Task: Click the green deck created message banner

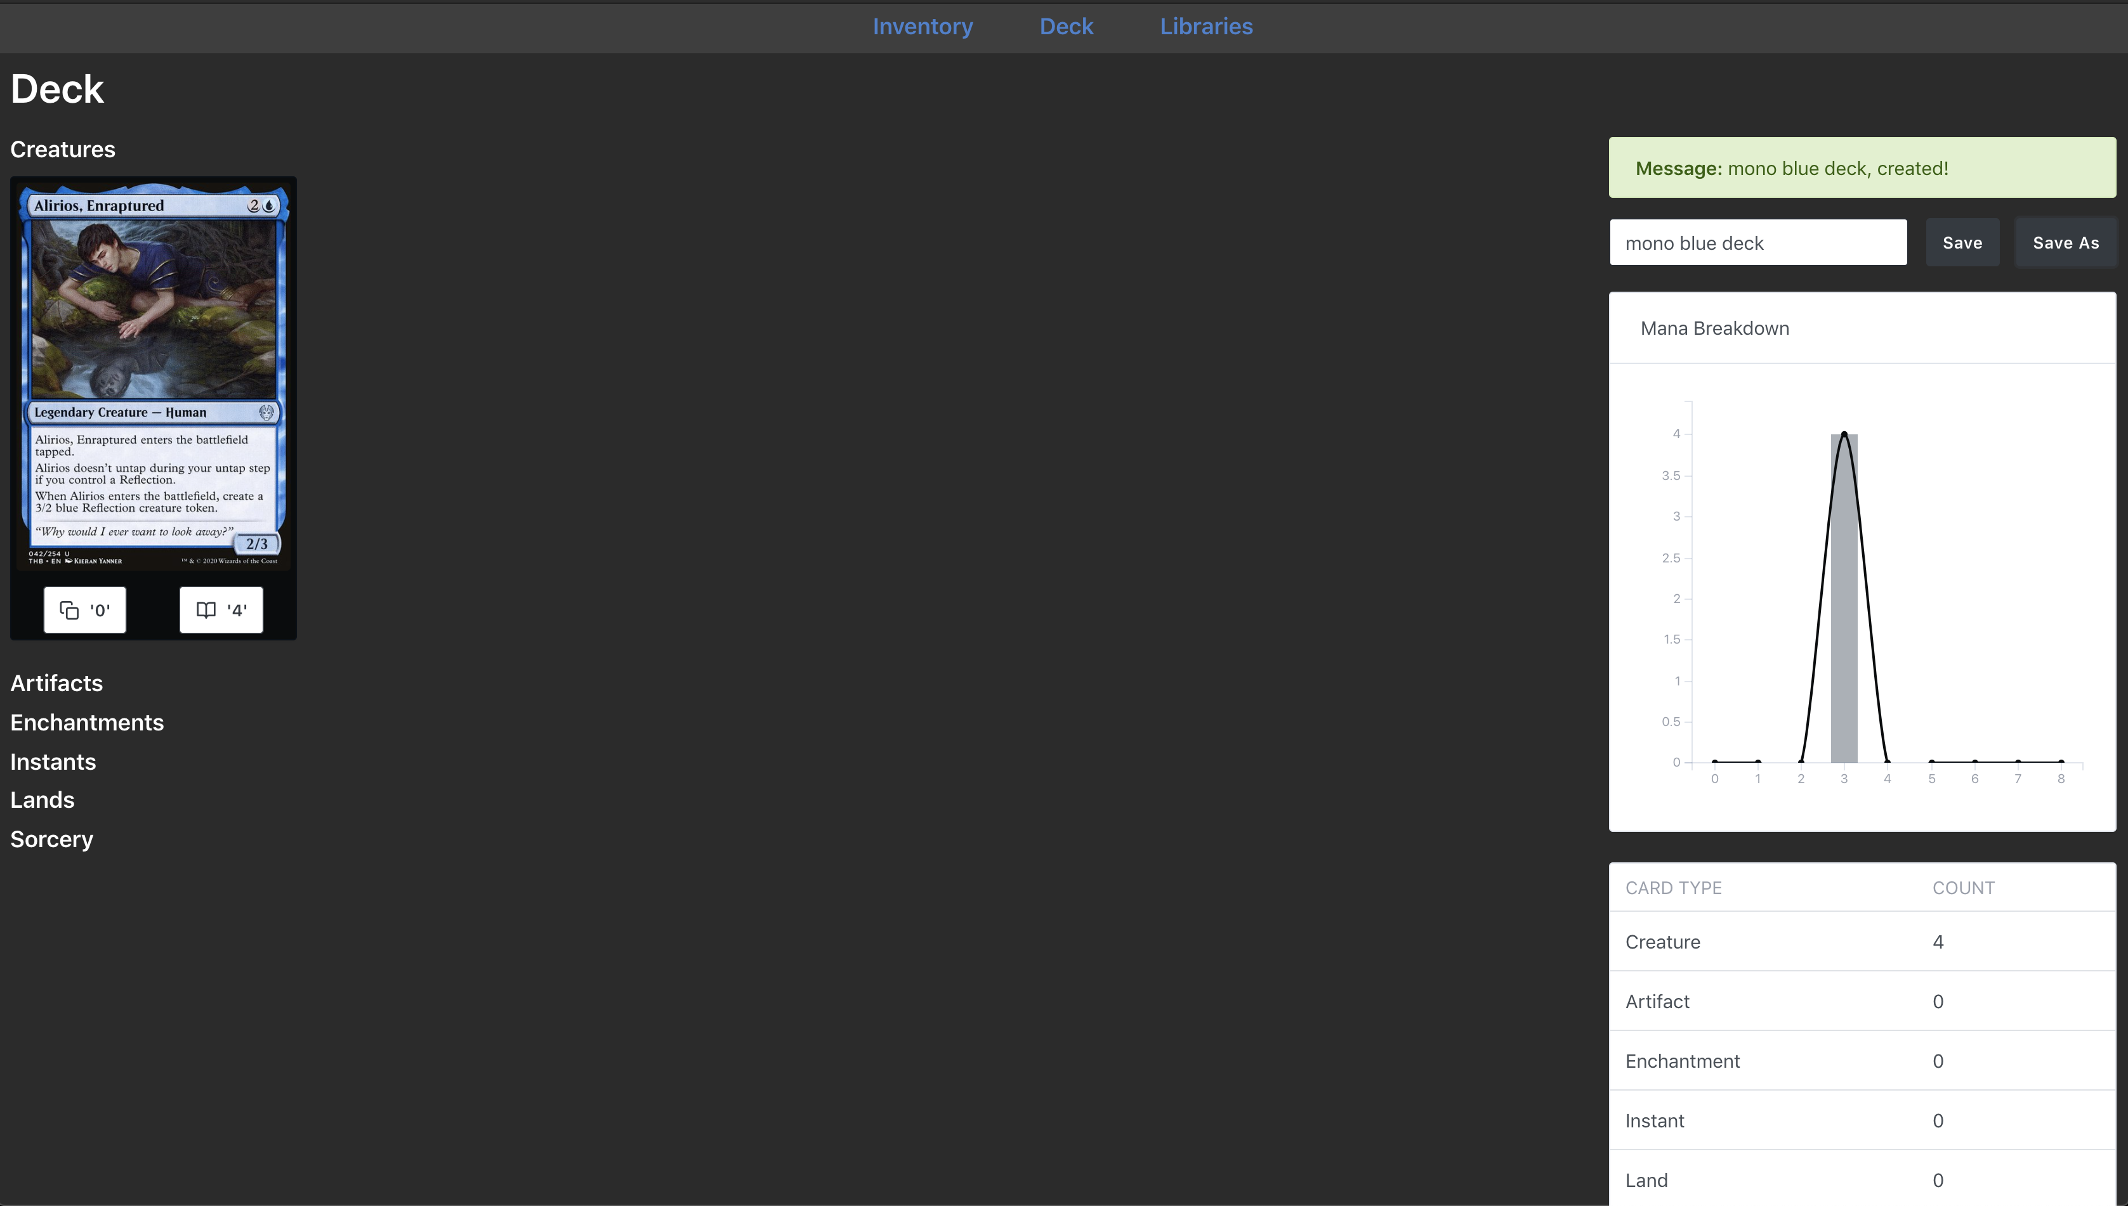Action: 1862,168
